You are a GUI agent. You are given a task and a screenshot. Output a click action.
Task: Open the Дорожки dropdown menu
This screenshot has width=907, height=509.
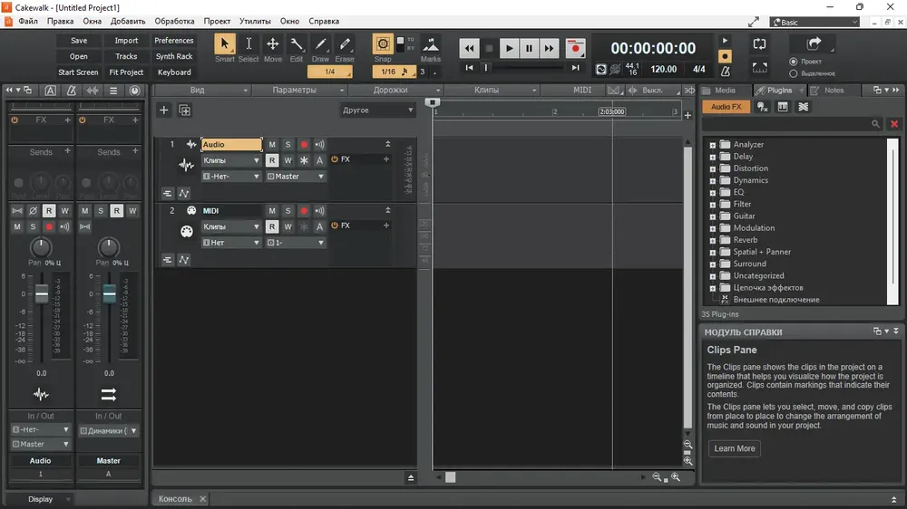(x=395, y=91)
